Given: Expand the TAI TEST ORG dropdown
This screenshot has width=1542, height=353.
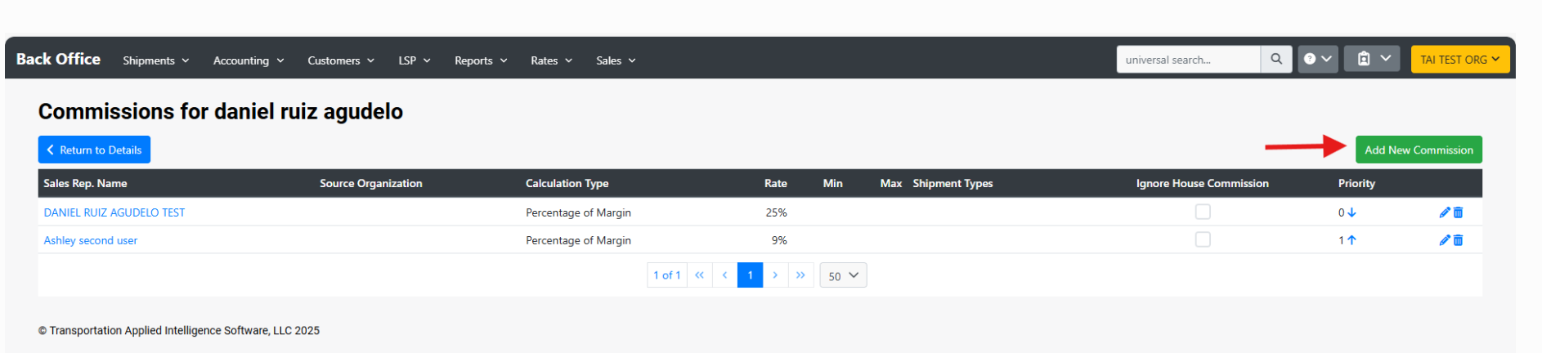Looking at the screenshot, I should click(1459, 60).
